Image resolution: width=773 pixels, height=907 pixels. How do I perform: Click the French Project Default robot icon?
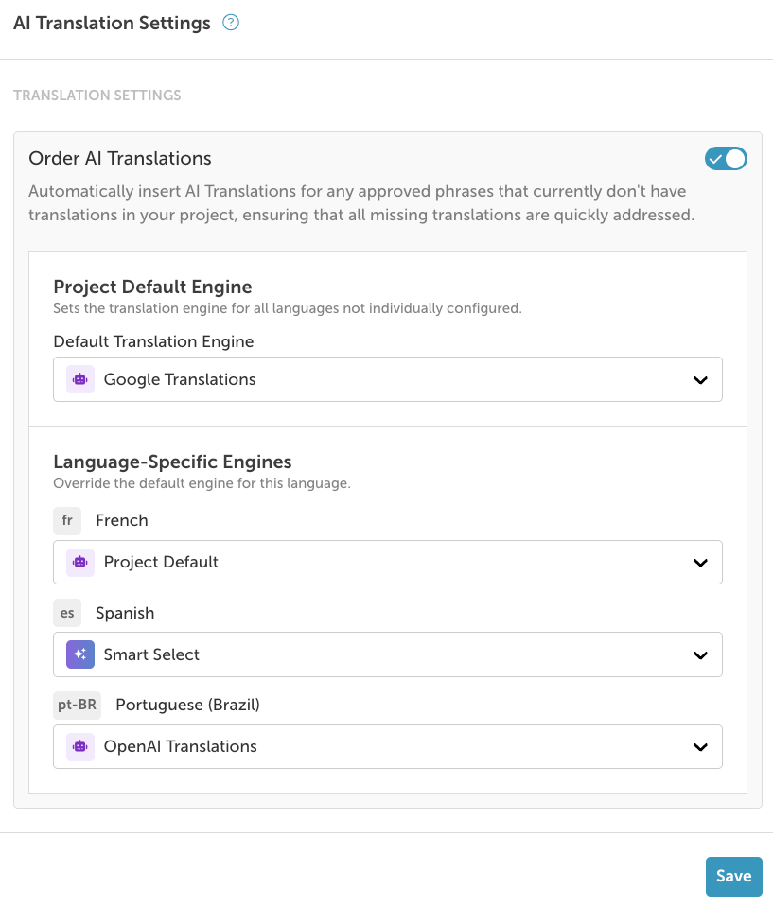pos(80,562)
